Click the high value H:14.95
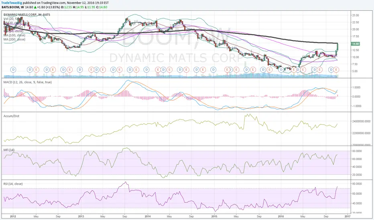374x220 pixels. [x=79, y=7]
